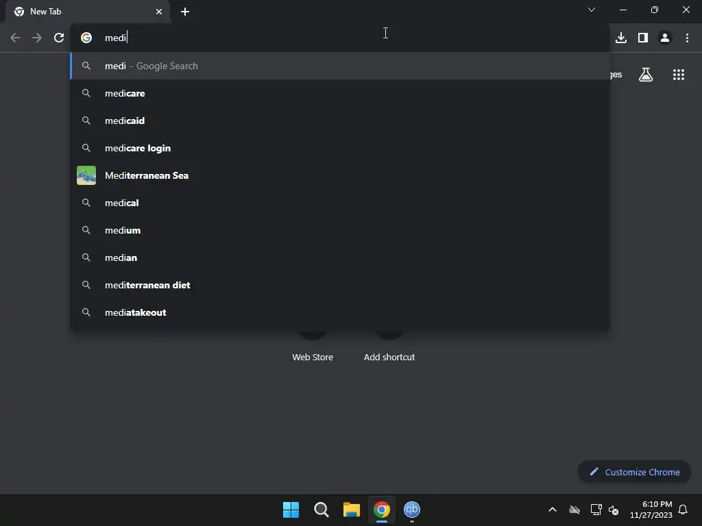Select the New Tab tab
The width and height of the screenshot is (702, 526).
click(x=88, y=12)
